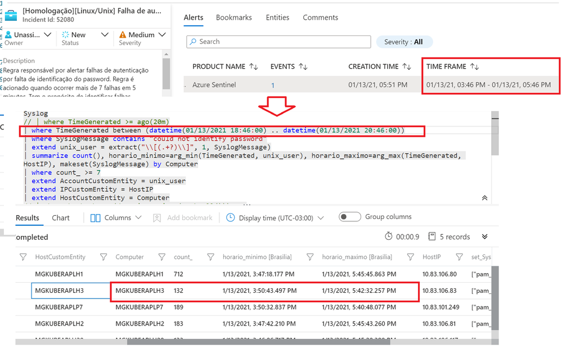Click the Owner person icon
The width and height of the screenshot is (562, 348).
coord(8,35)
